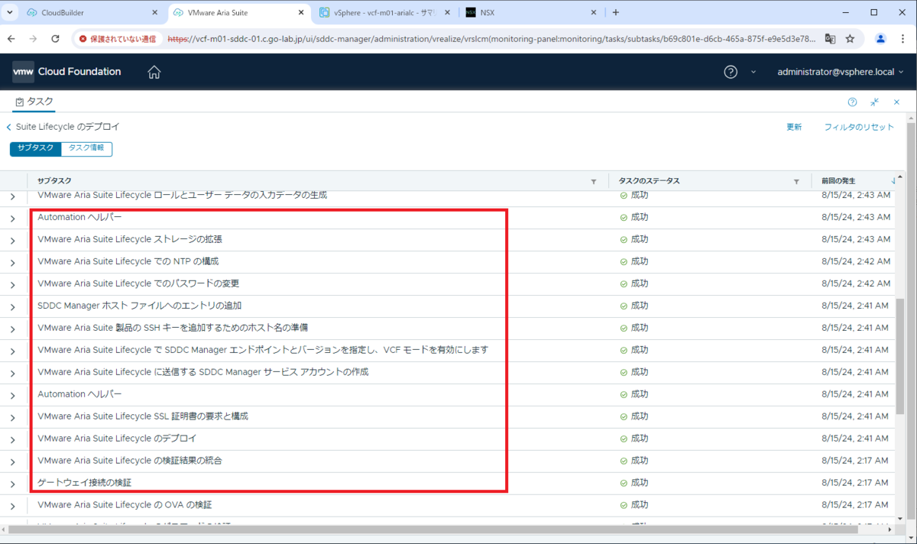This screenshot has width=917, height=544.
Task: Open the help icon in the task panel
Action: click(852, 102)
